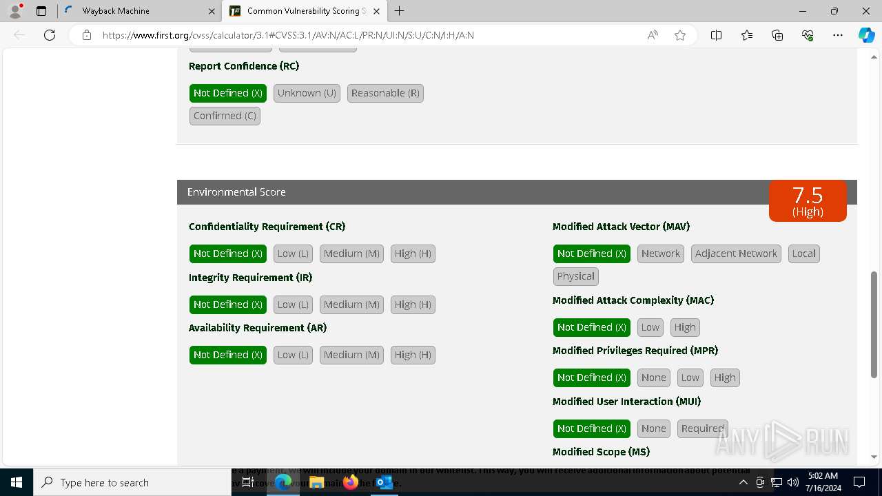Add page to favorites star icon
The height and width of the screenshot is (496, 882).
[x=680, y=35]
